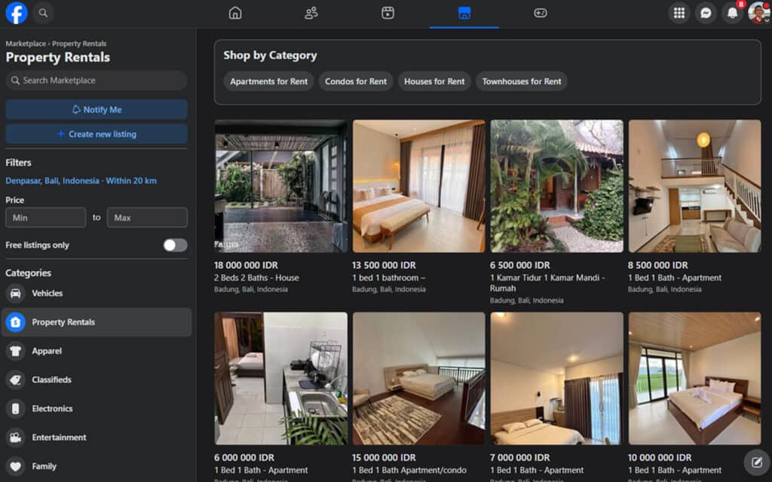Click the '1 Bed 1 Bath Apartment/condo' title
This screenshot has width=772, height=482.
(409, 470)
